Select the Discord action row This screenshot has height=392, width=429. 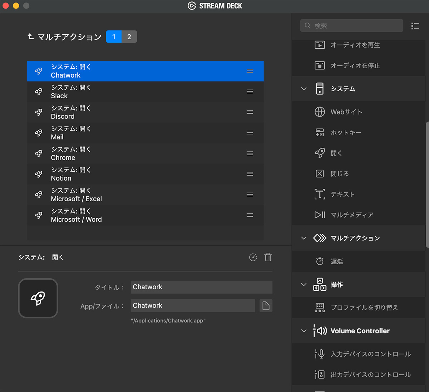pos(145,112)
